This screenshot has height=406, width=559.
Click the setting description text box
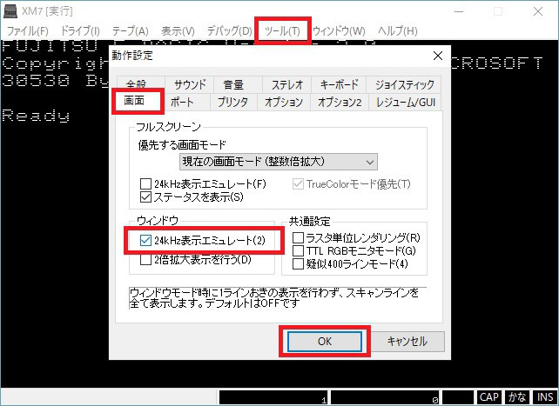[x=278, y=298]
